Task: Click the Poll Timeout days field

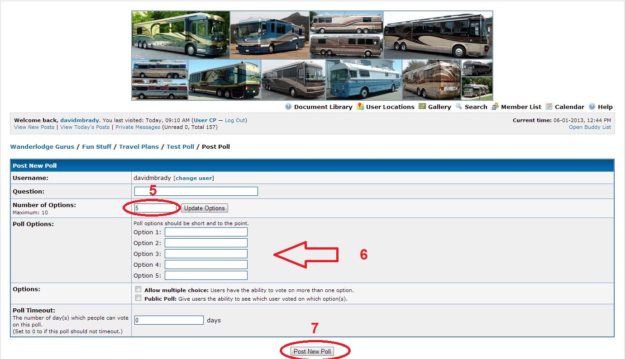Action: [169, 320]
